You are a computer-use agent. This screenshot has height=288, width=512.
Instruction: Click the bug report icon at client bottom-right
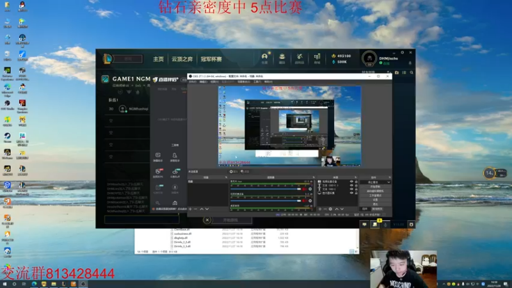click(411, 225)
